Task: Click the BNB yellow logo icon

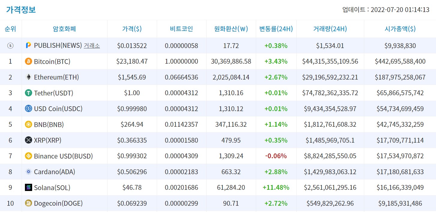Action: click(x=28, y=124)
